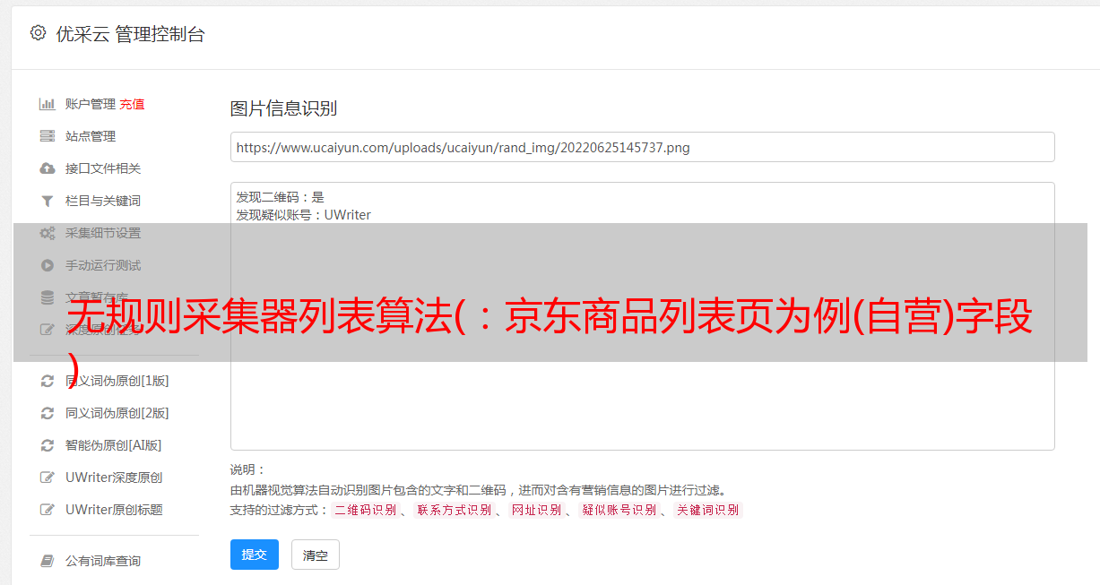Click the refresh icon for 同义词伪原创[1版]
Screen dimensions: 1100x585
48,381
